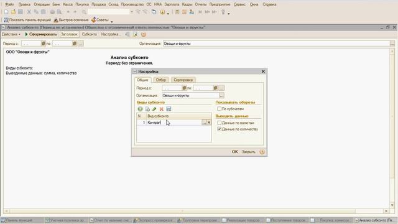Toggle the Заголовок button in report toolbar
The image size is (398, 224).
click(69, 34)
